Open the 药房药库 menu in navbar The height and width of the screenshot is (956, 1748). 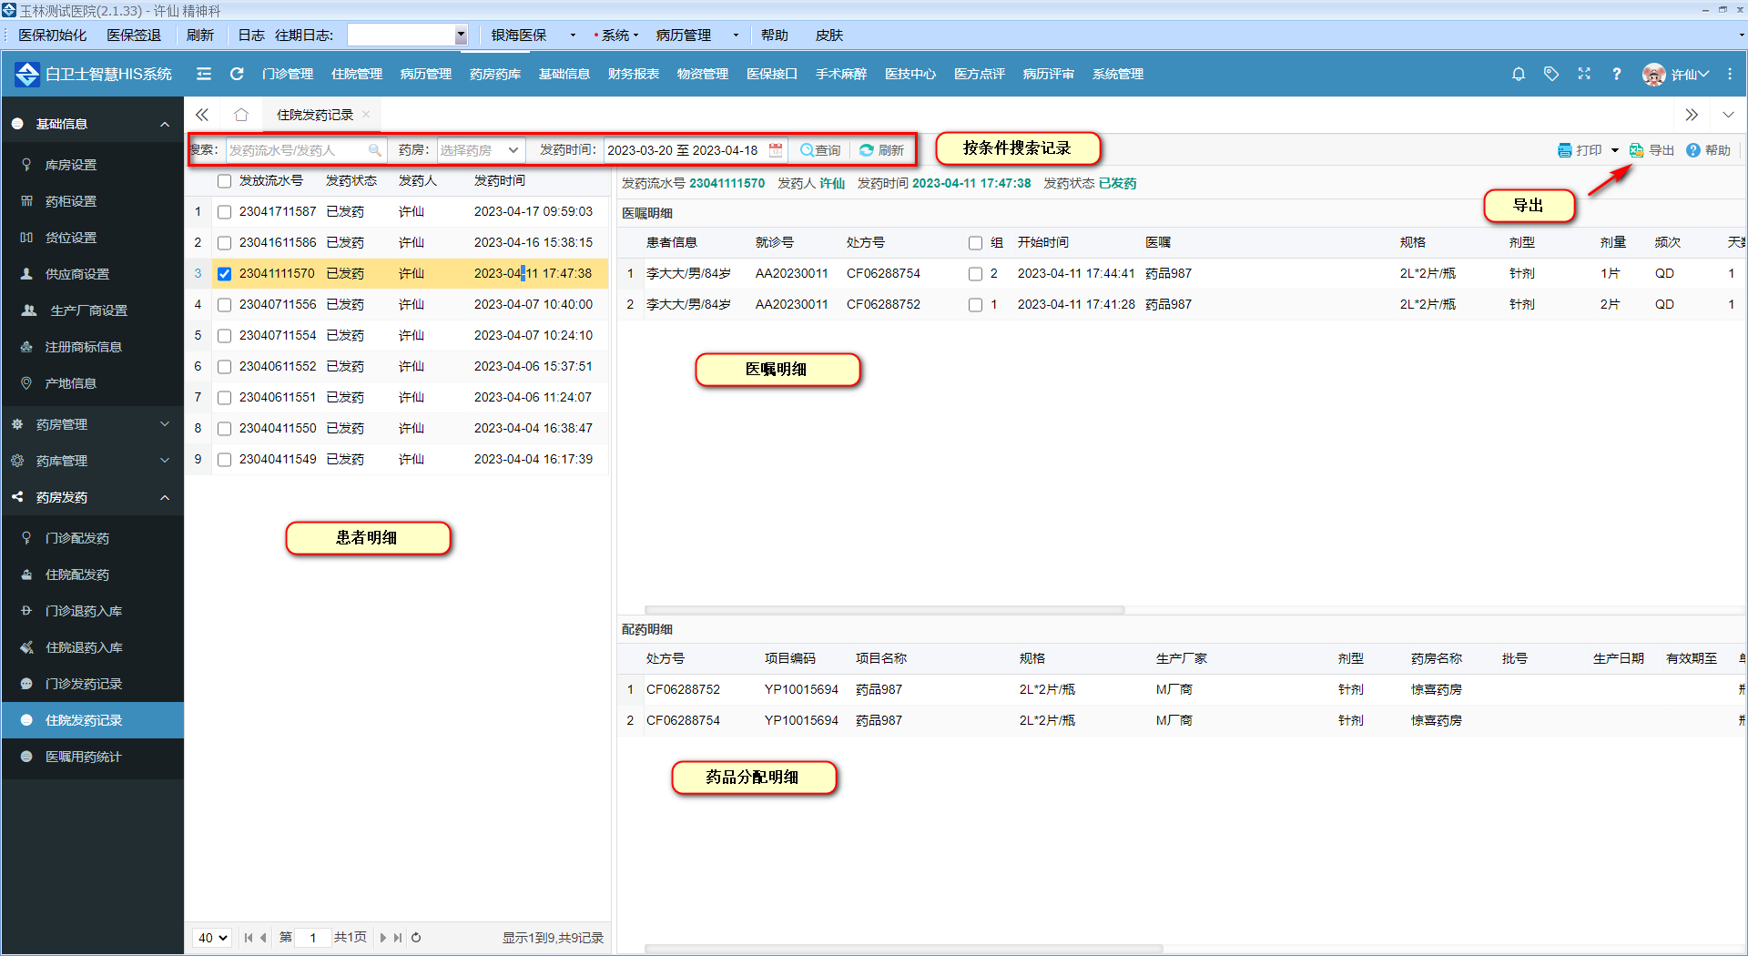click(x=494, y=74)
